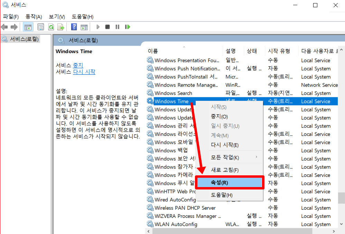Select the WLAN AutoConfig service
The width and height of the screenshot is (345, 234).
click(x=176, y=224)
